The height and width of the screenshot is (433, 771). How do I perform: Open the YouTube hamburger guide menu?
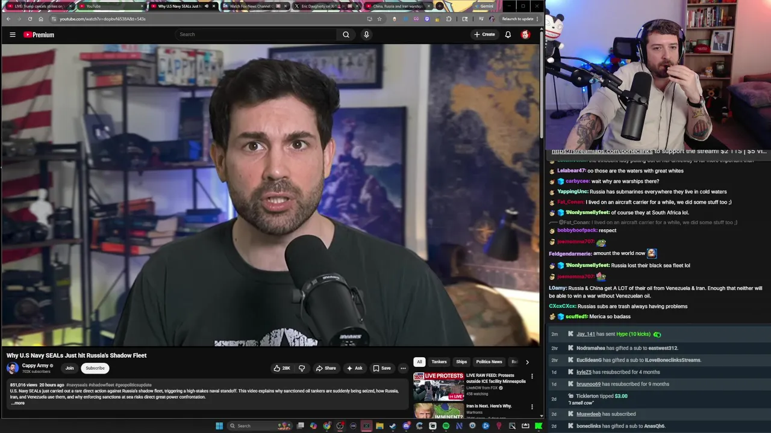[12, 35]
